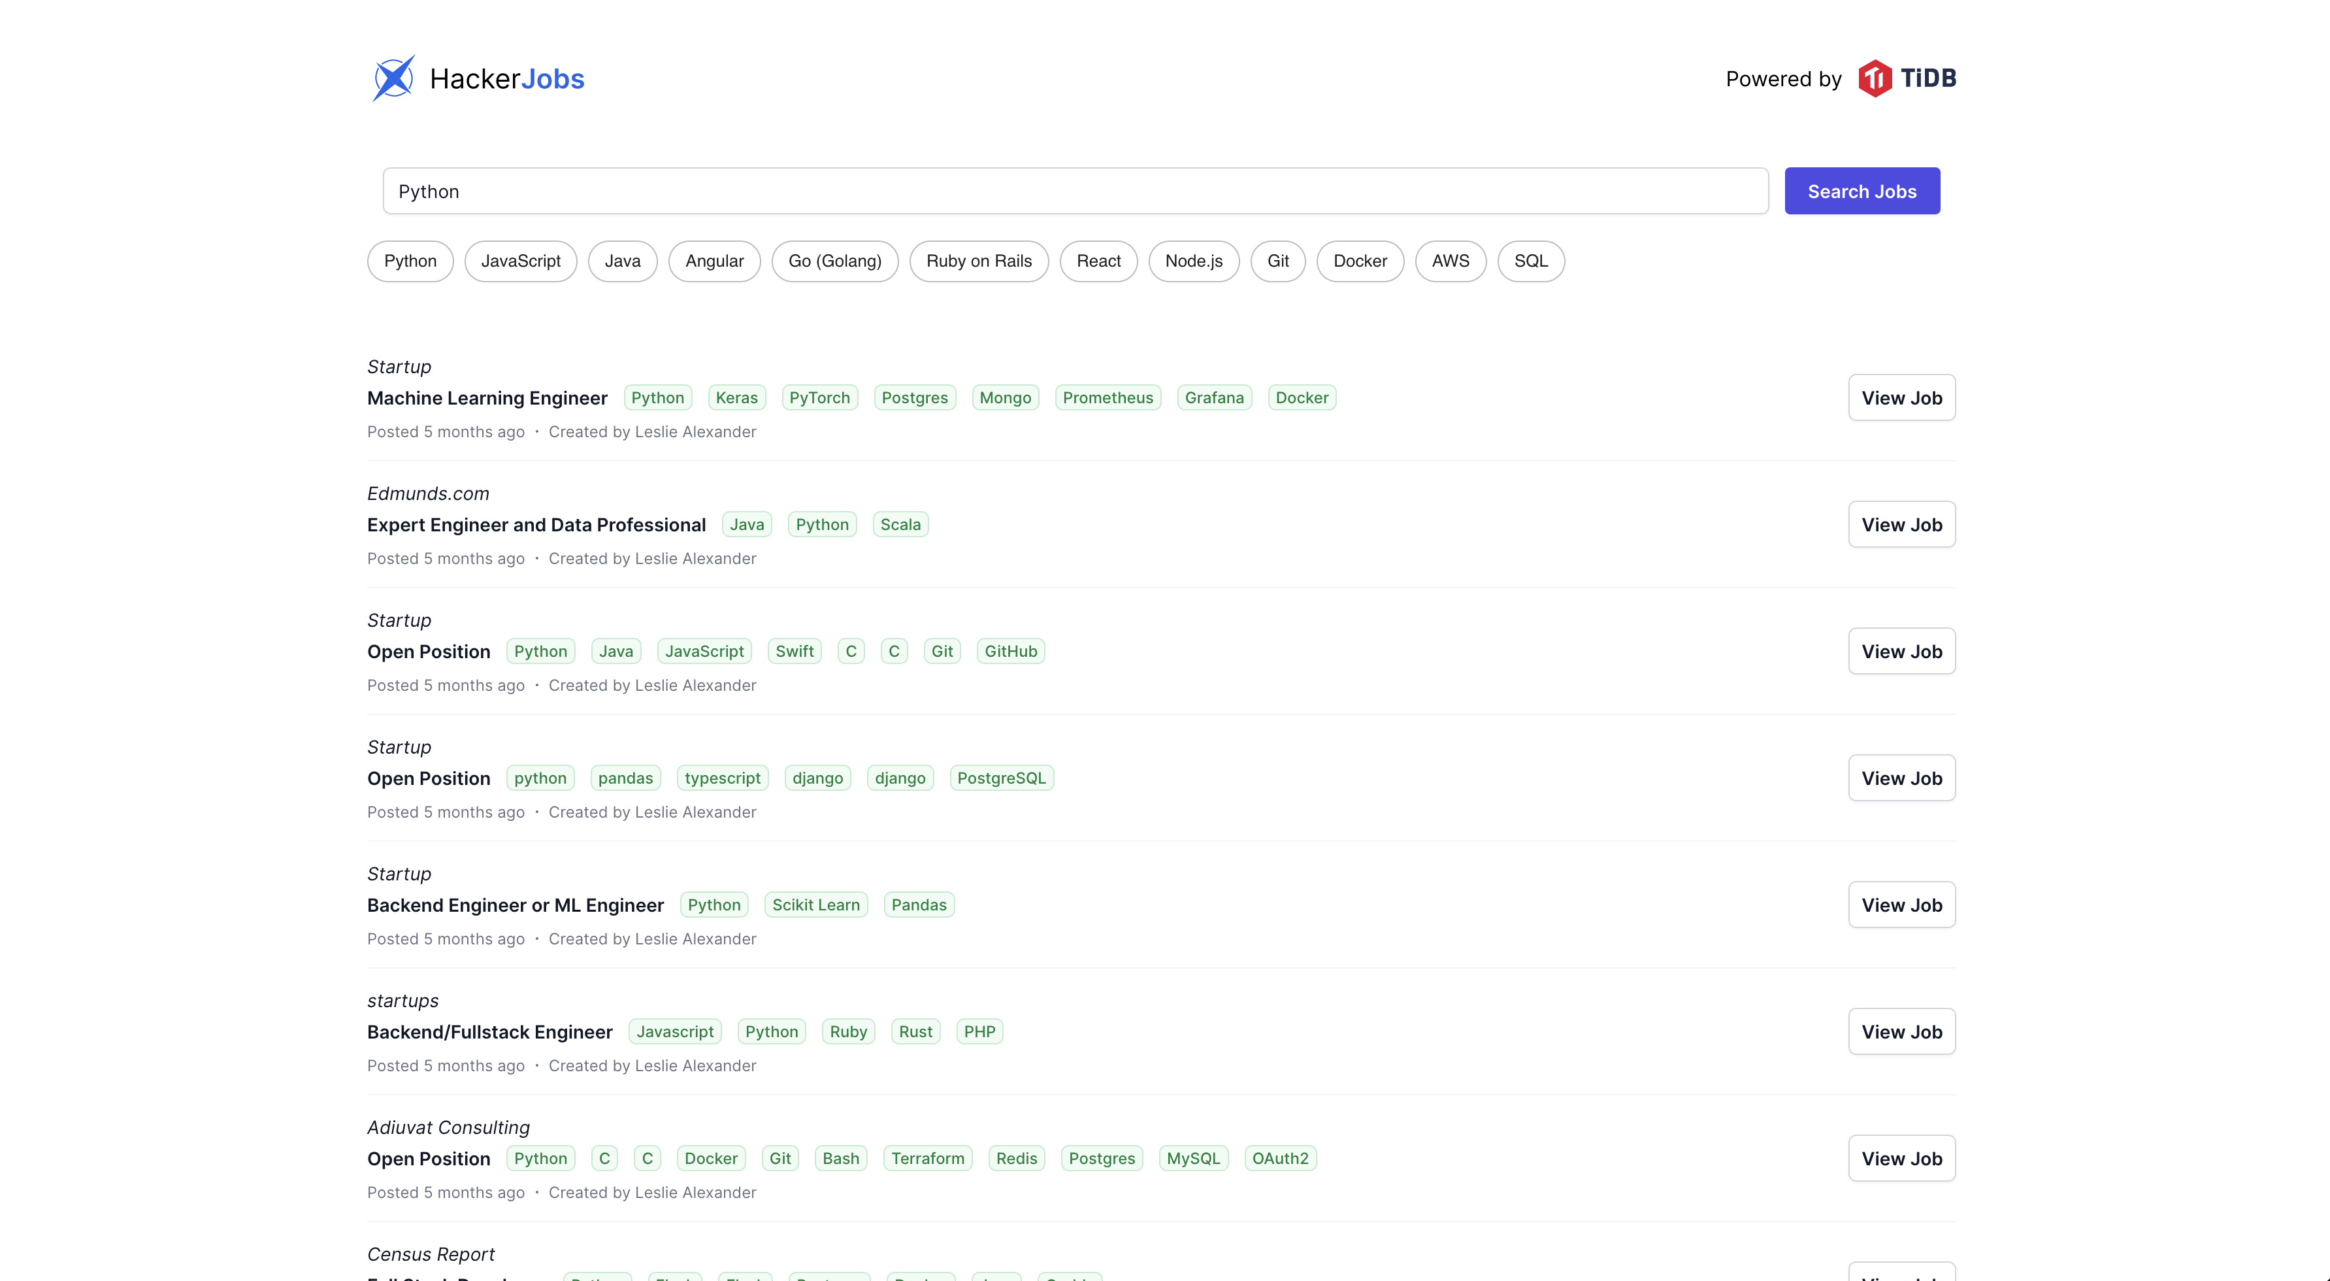This screenshot has width=2330, height=1281.
Task: Pick the SQL filter chip
Action: point(1530,261)
